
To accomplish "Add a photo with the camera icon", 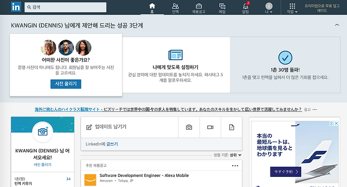I will point(189,127).
